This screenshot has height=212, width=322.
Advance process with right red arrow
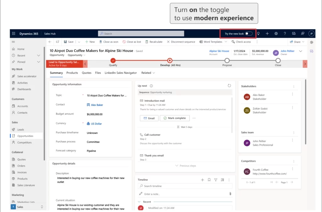click(305, 64)
